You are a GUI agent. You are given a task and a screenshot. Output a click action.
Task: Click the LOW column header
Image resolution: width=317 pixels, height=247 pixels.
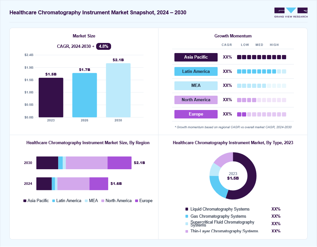click(245, 45)
